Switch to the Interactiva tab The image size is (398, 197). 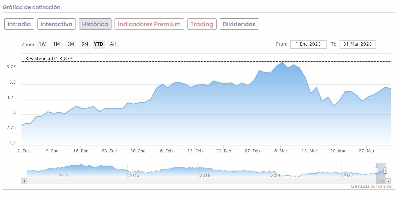[56, 24]
